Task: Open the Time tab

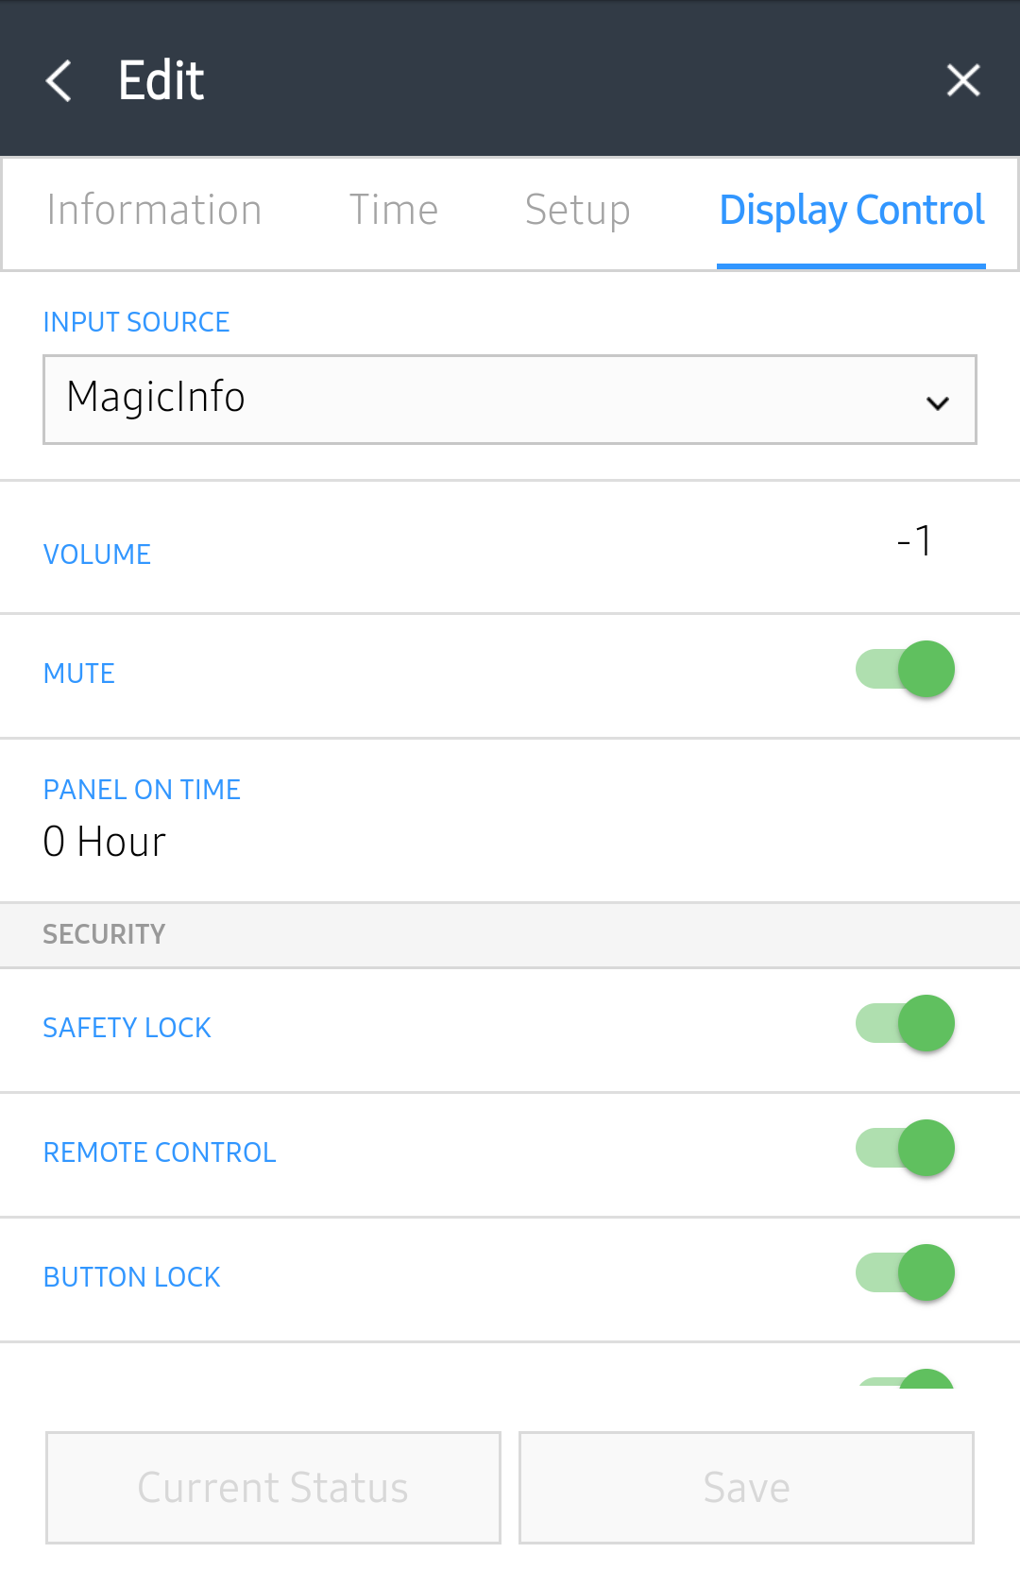Action: [394, 211]
